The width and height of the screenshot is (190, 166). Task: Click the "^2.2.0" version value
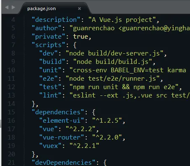[107, 137]
